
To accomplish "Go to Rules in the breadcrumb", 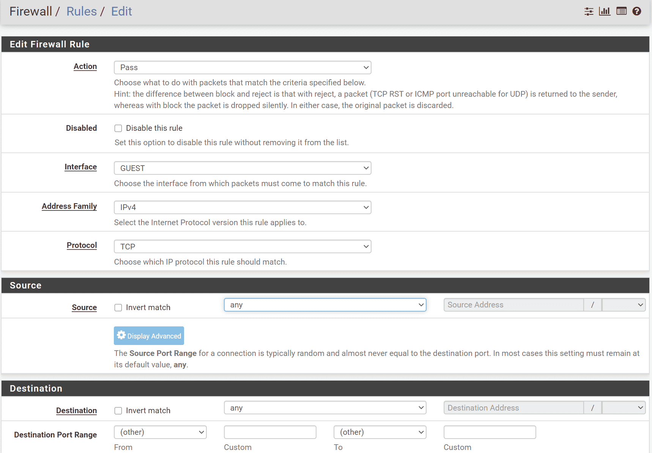I will pos(82,11).
